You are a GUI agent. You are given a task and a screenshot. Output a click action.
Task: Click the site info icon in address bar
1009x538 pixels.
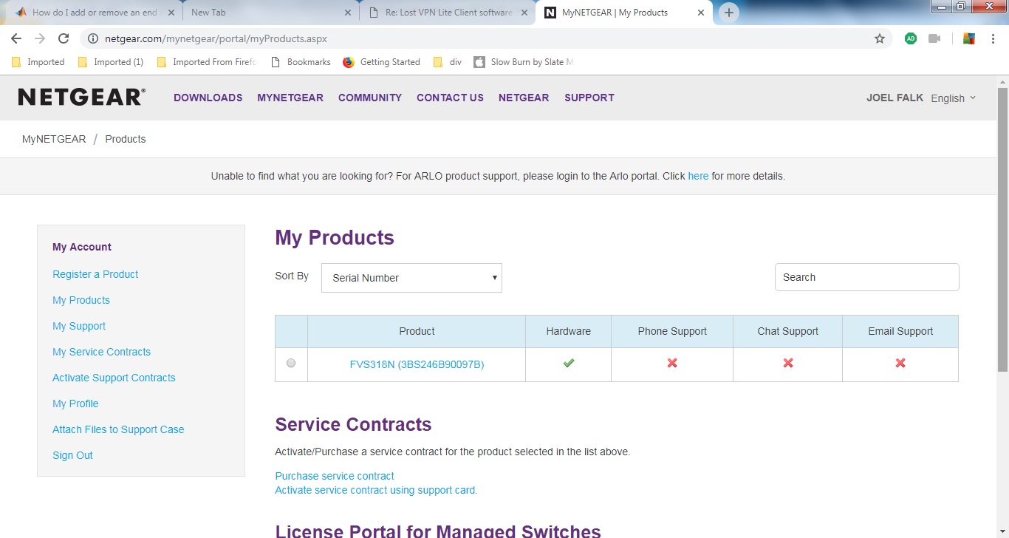tap(93, 38)
